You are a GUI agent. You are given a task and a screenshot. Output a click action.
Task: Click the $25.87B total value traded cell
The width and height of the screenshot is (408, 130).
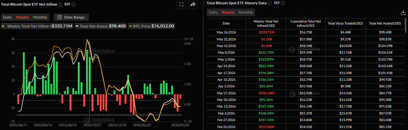coord(345,113)
